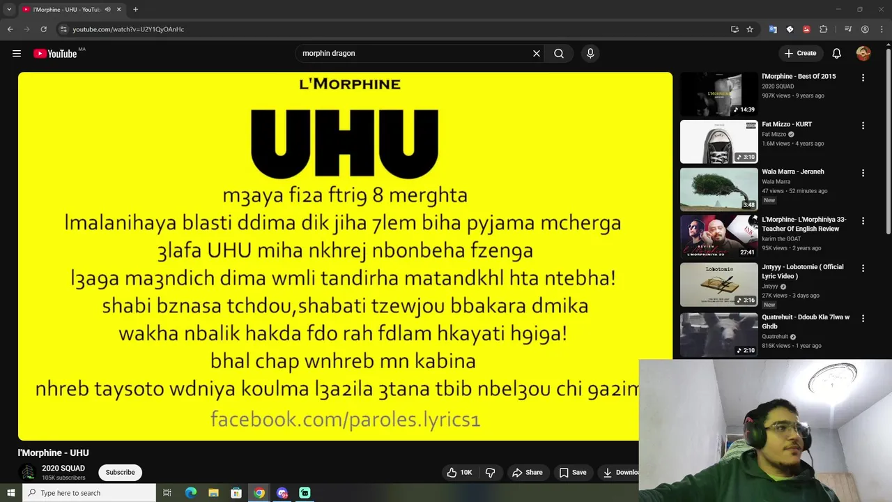The image size is (892, 502).
Task: Open Microsoft Store from taskbar
Action: pos(236,493)
